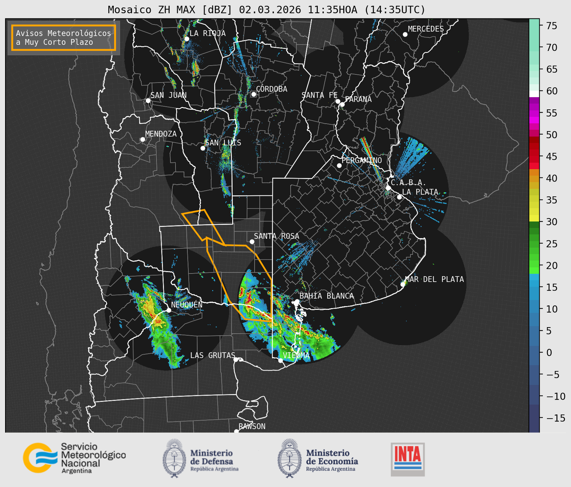Click the VIEDMA city marker dot
The image size is (571, 487).
[280, 360]
